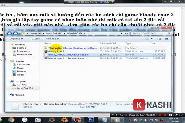Open Win7 (C:) drive

(22, 85)
